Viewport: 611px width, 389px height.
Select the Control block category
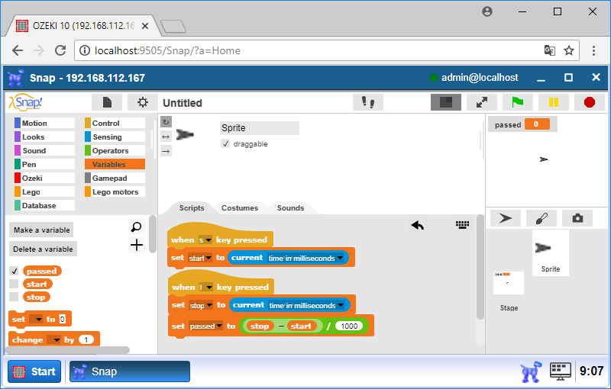coord(115,123)
